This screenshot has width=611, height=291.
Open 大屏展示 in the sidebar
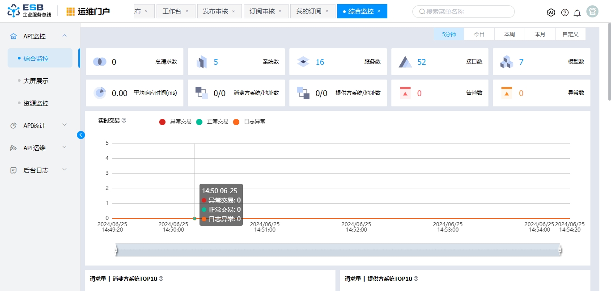coord(36,81)
